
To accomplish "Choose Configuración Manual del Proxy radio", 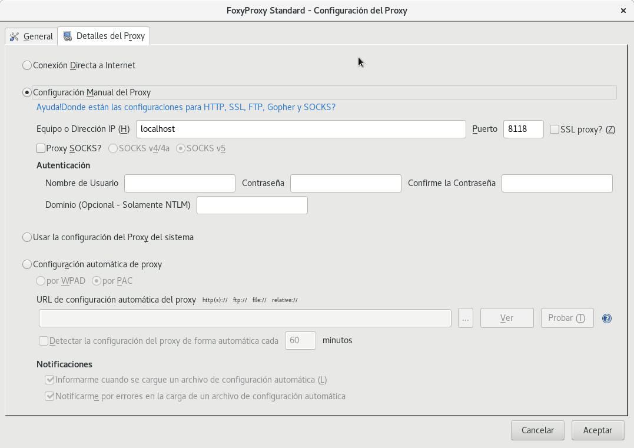I will [x=27, y=92].
